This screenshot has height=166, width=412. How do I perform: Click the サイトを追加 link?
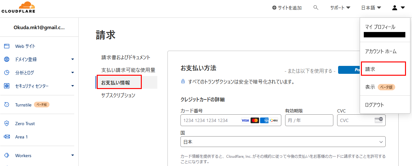click(287, 8)
